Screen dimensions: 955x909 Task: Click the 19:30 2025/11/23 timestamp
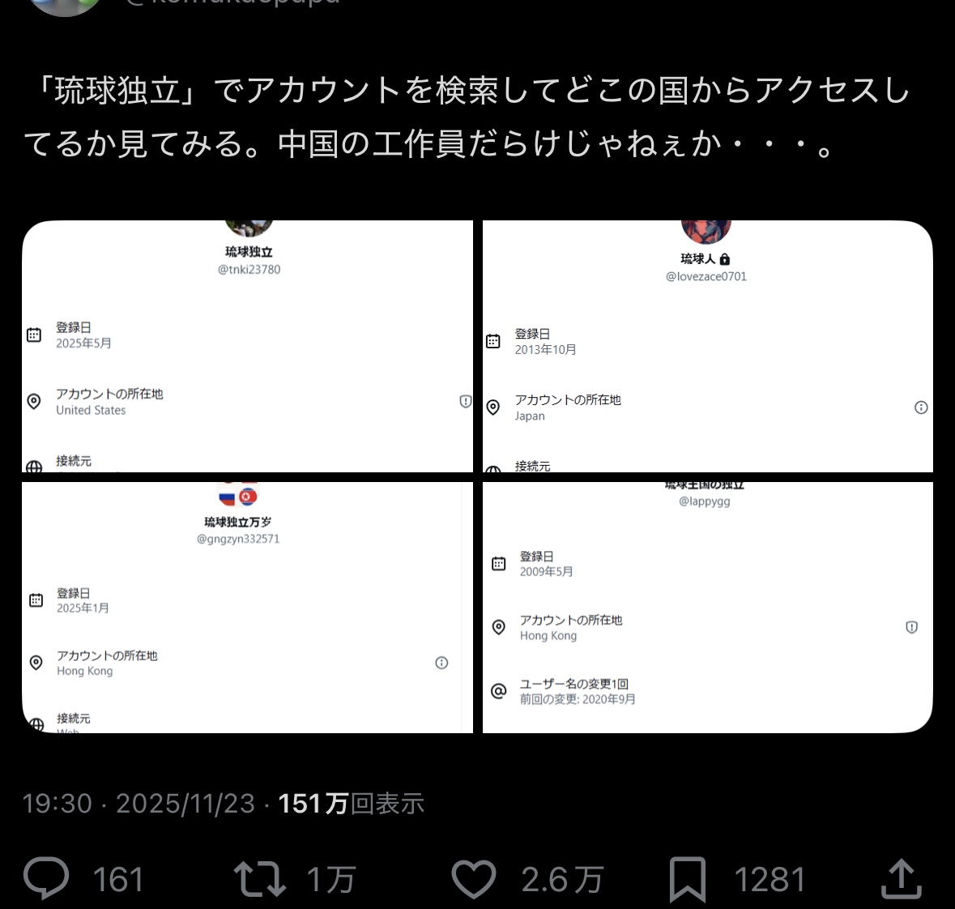pos(139,804)
